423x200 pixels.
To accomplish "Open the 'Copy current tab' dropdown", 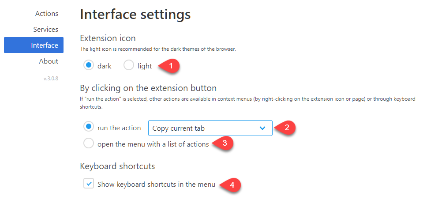I will pos(210,128).
